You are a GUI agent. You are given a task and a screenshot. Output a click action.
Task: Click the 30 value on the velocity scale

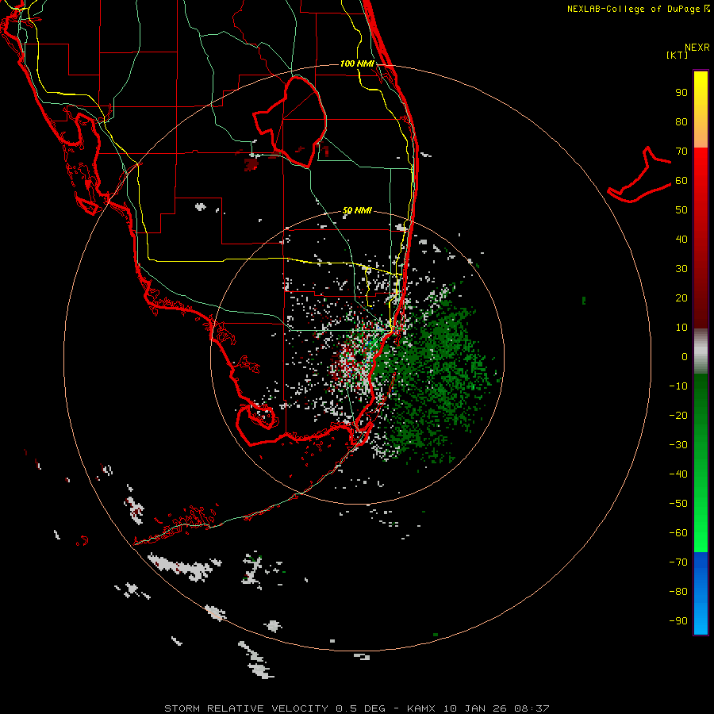click(681, 269)
